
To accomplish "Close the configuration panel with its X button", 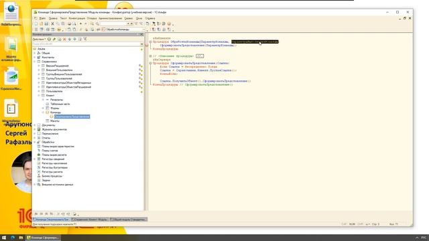I will pyautogui.click(x=141, y=34).
